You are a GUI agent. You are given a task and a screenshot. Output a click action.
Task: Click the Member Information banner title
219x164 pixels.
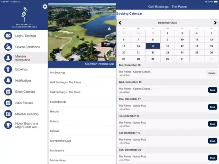click(99, 64)
